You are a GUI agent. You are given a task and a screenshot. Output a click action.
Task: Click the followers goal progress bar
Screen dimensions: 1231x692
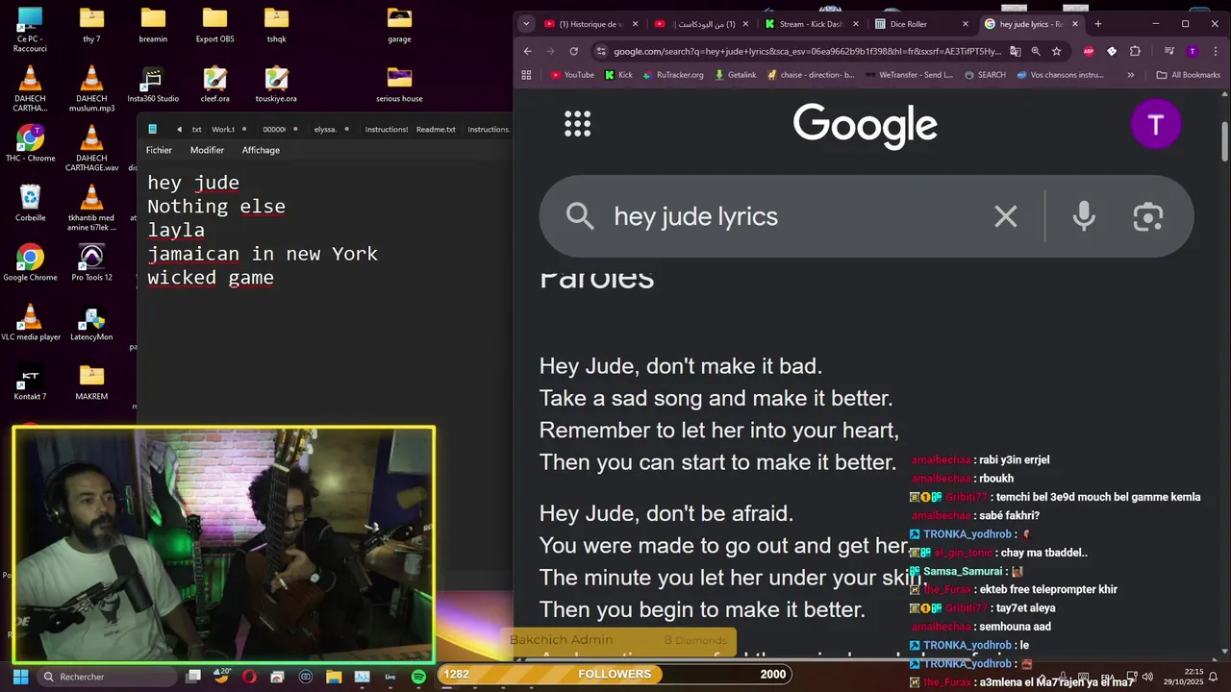click(615, 675)
